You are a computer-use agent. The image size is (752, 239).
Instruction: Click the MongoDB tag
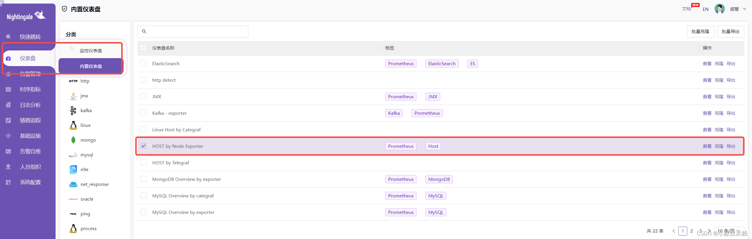pos(439,179)
